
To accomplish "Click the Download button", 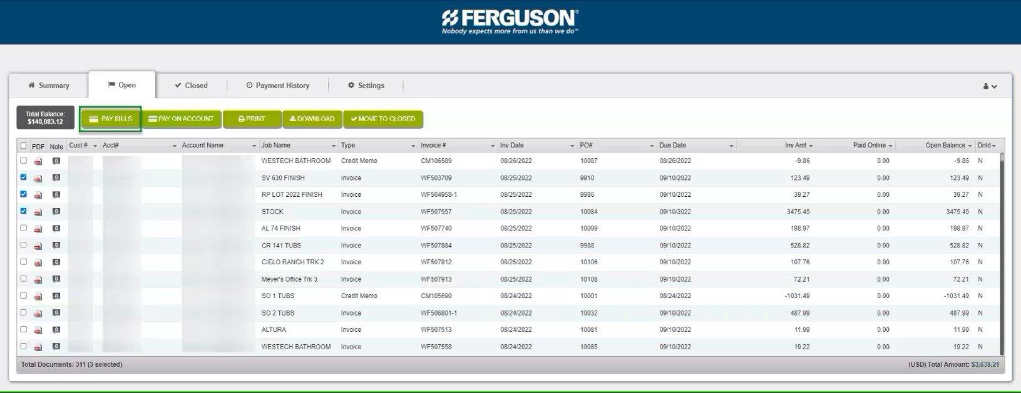I will pyautogui.click(x=312, y=119).
